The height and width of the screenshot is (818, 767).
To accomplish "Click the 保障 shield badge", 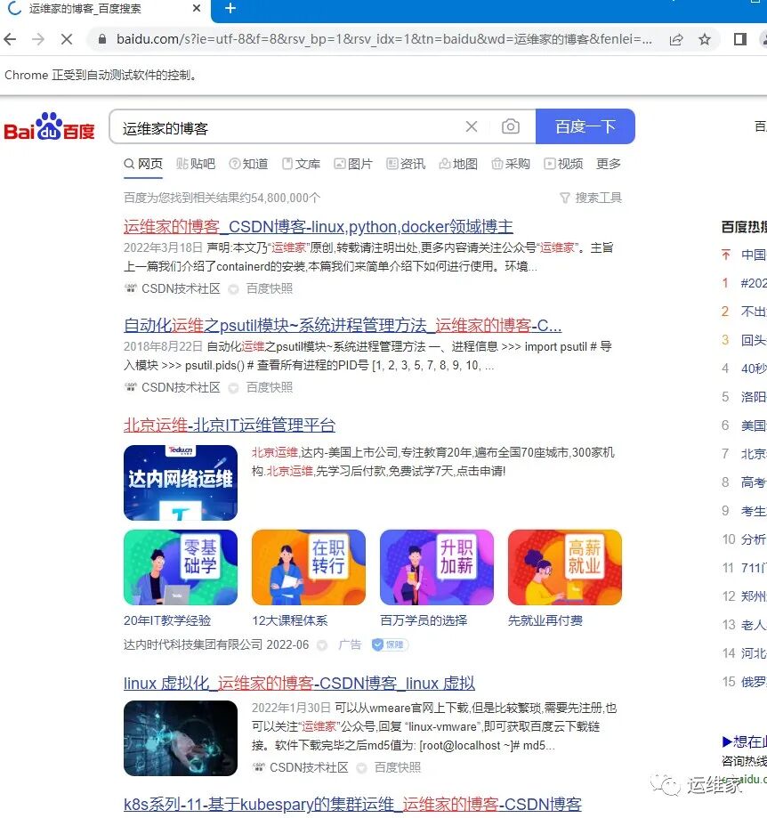I will [390, 644].
